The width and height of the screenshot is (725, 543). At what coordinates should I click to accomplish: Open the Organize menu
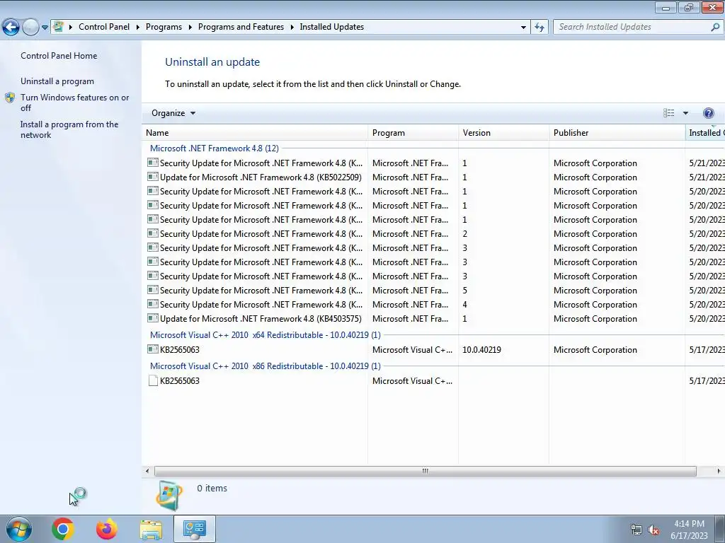point(173,113)
